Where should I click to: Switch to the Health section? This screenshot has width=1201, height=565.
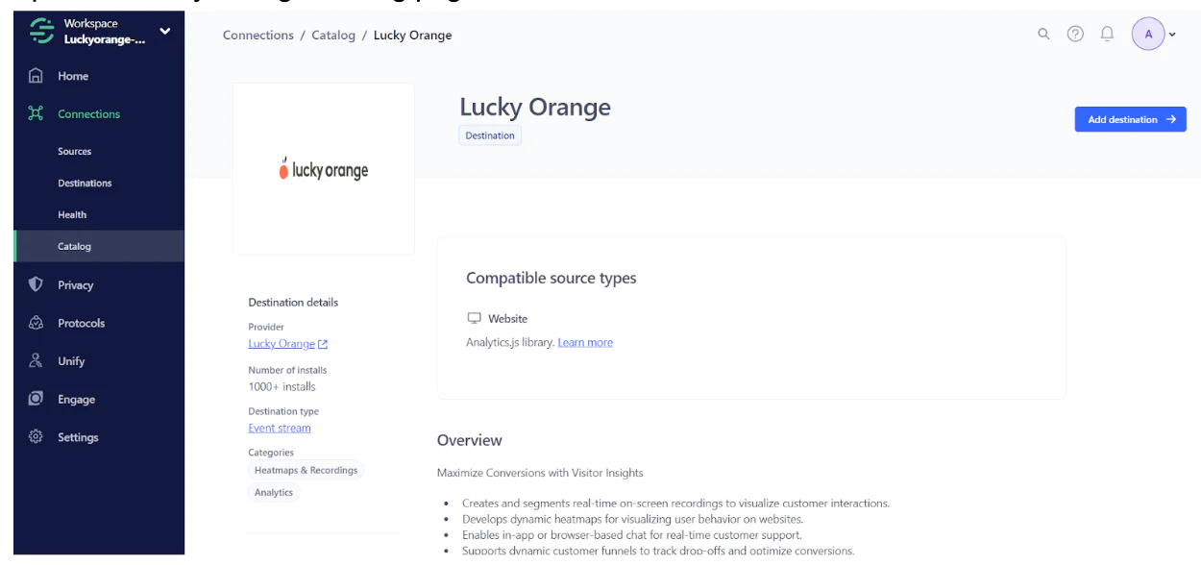coord(72,214)
